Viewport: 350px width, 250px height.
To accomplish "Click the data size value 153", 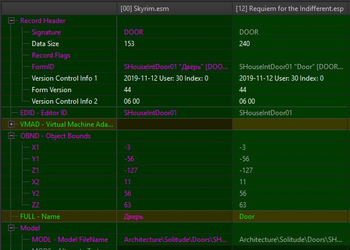I will [129, 44].
